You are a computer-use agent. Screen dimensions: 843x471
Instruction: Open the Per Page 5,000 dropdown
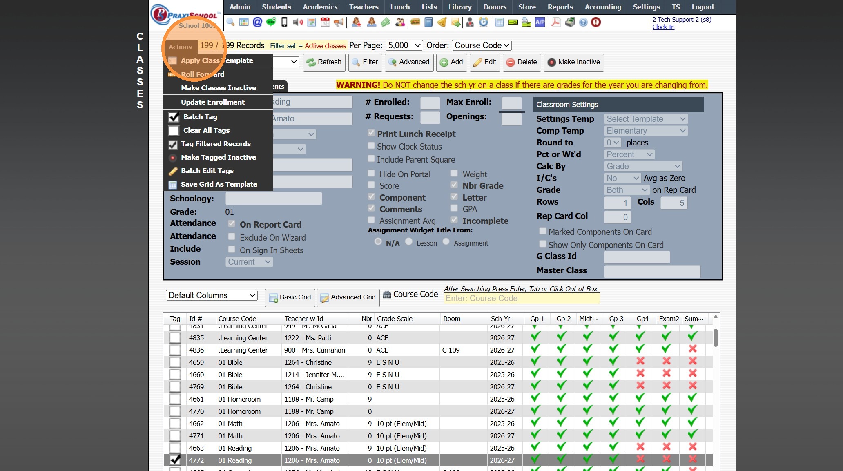point(404,45)
